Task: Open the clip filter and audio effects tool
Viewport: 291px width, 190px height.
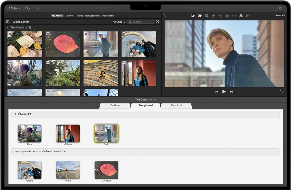Action: click(x=241, y=16)
